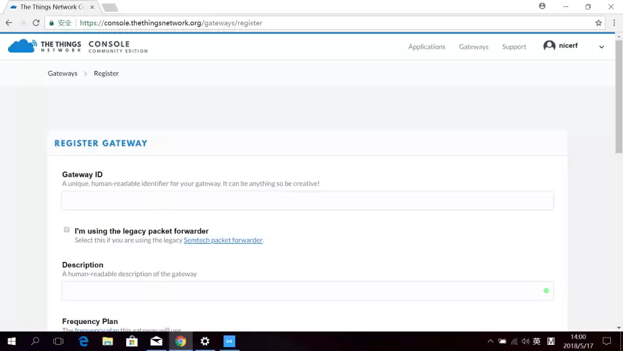Reload the page with the refresh icon

36,23
